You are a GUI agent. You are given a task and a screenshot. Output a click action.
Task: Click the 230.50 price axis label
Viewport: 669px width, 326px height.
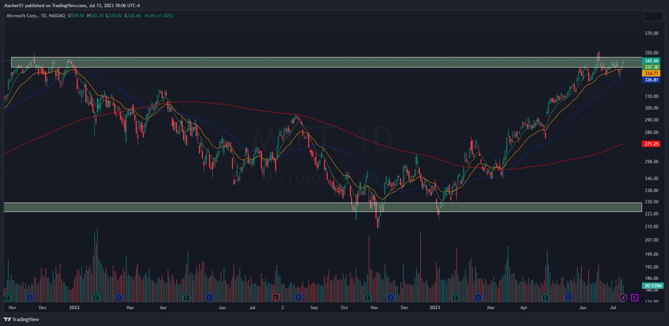pyautogui.click(x=651, y=202)
